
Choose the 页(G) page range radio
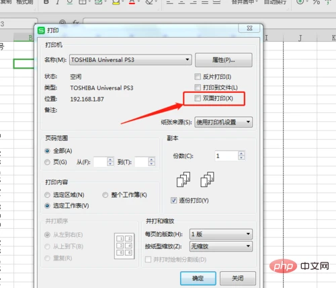(47, 162)
